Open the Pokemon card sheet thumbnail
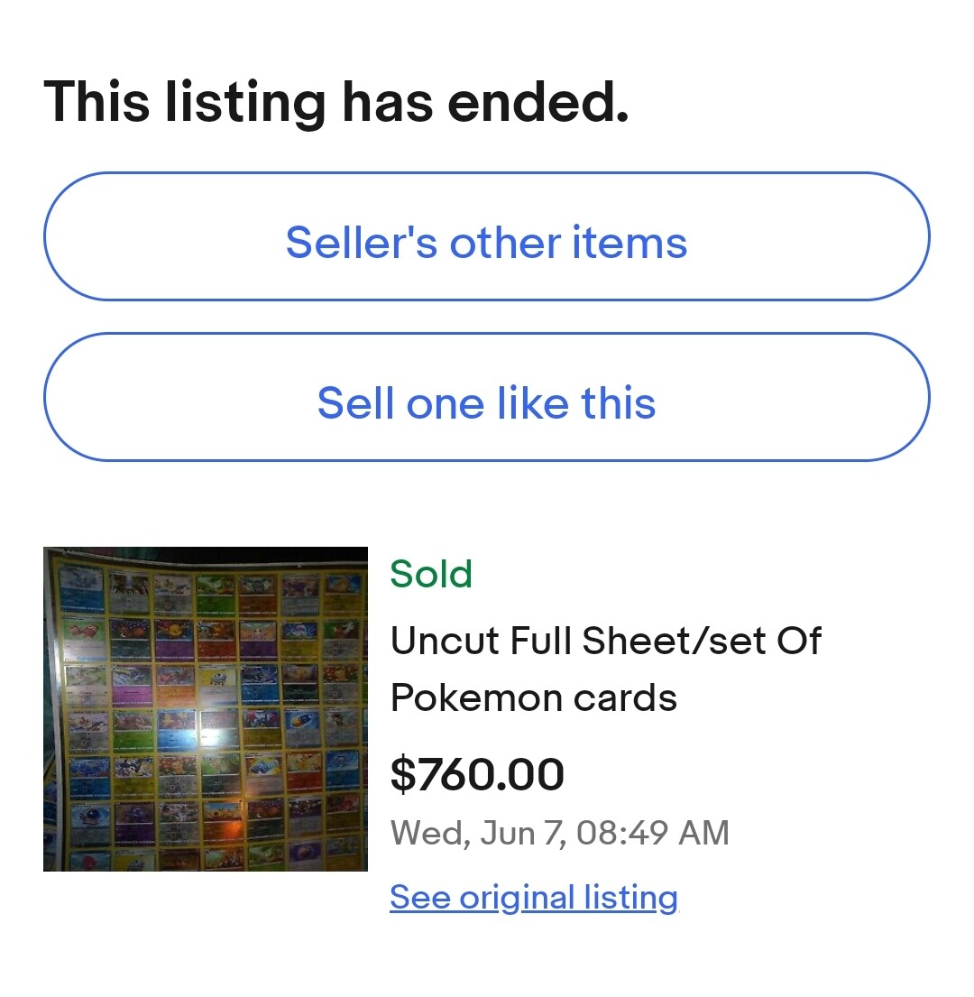Viewport: 974px width, 997px height. coord(206,709)
